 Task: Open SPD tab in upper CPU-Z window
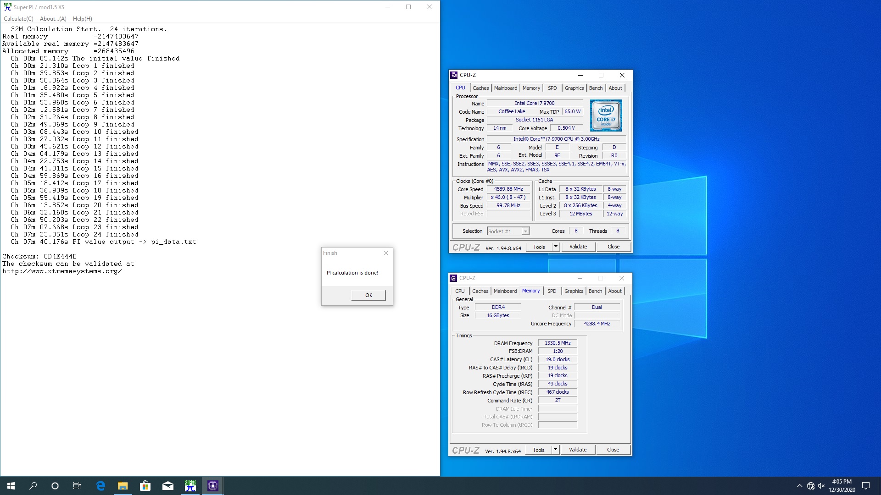pos(552,88)
